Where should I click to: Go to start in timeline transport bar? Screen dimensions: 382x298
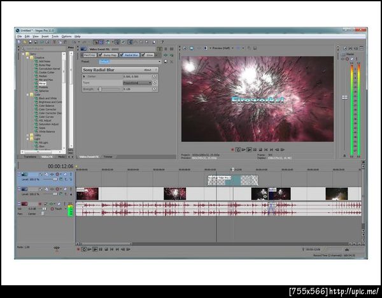click(112, 249)
